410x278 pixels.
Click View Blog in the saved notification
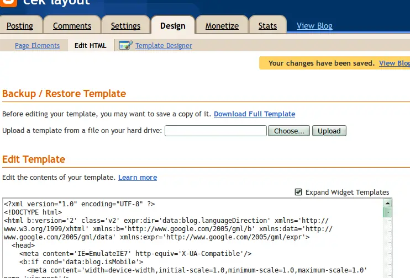tap(395, 63)
